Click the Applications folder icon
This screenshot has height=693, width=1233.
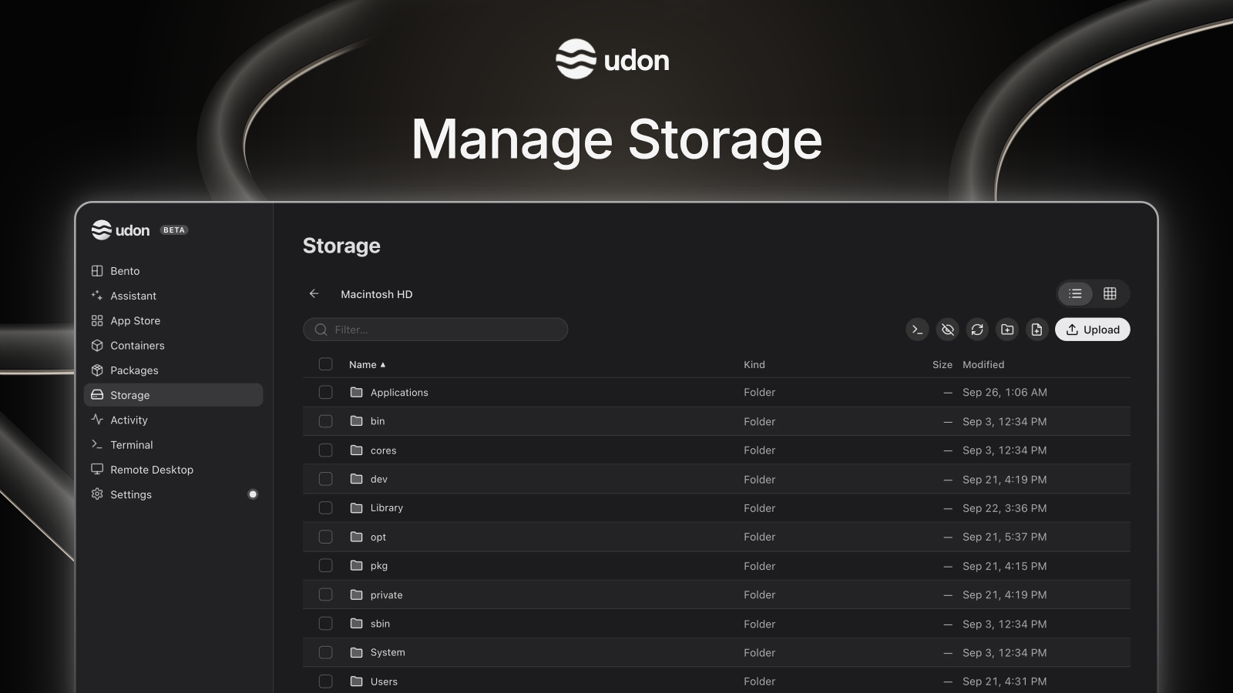[x=356, y=392]
